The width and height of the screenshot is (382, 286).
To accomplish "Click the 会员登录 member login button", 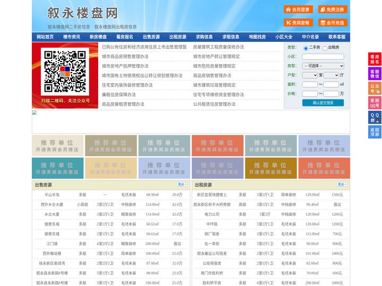I will pos(298,10).
